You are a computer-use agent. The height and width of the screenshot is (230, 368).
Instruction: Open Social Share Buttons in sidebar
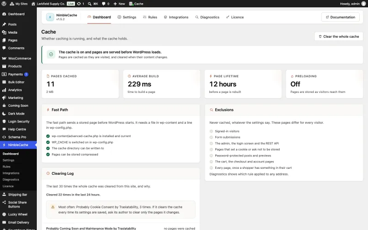point(18,204)
